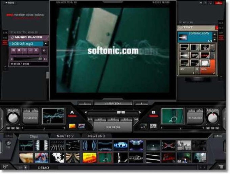Toggle channel A red indicator
The height and width of the screenshot is (174, 230).
pos(72,116)
